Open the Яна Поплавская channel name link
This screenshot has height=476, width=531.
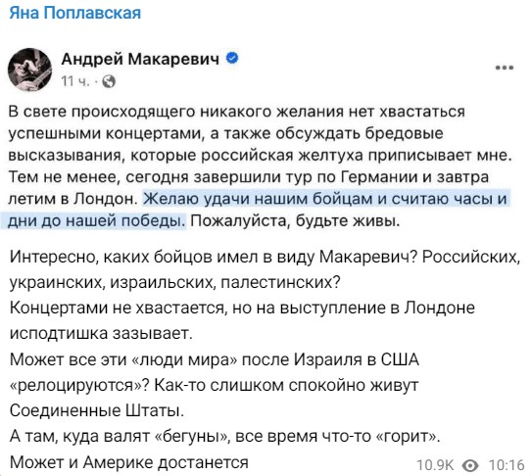[x=74, y=13]
